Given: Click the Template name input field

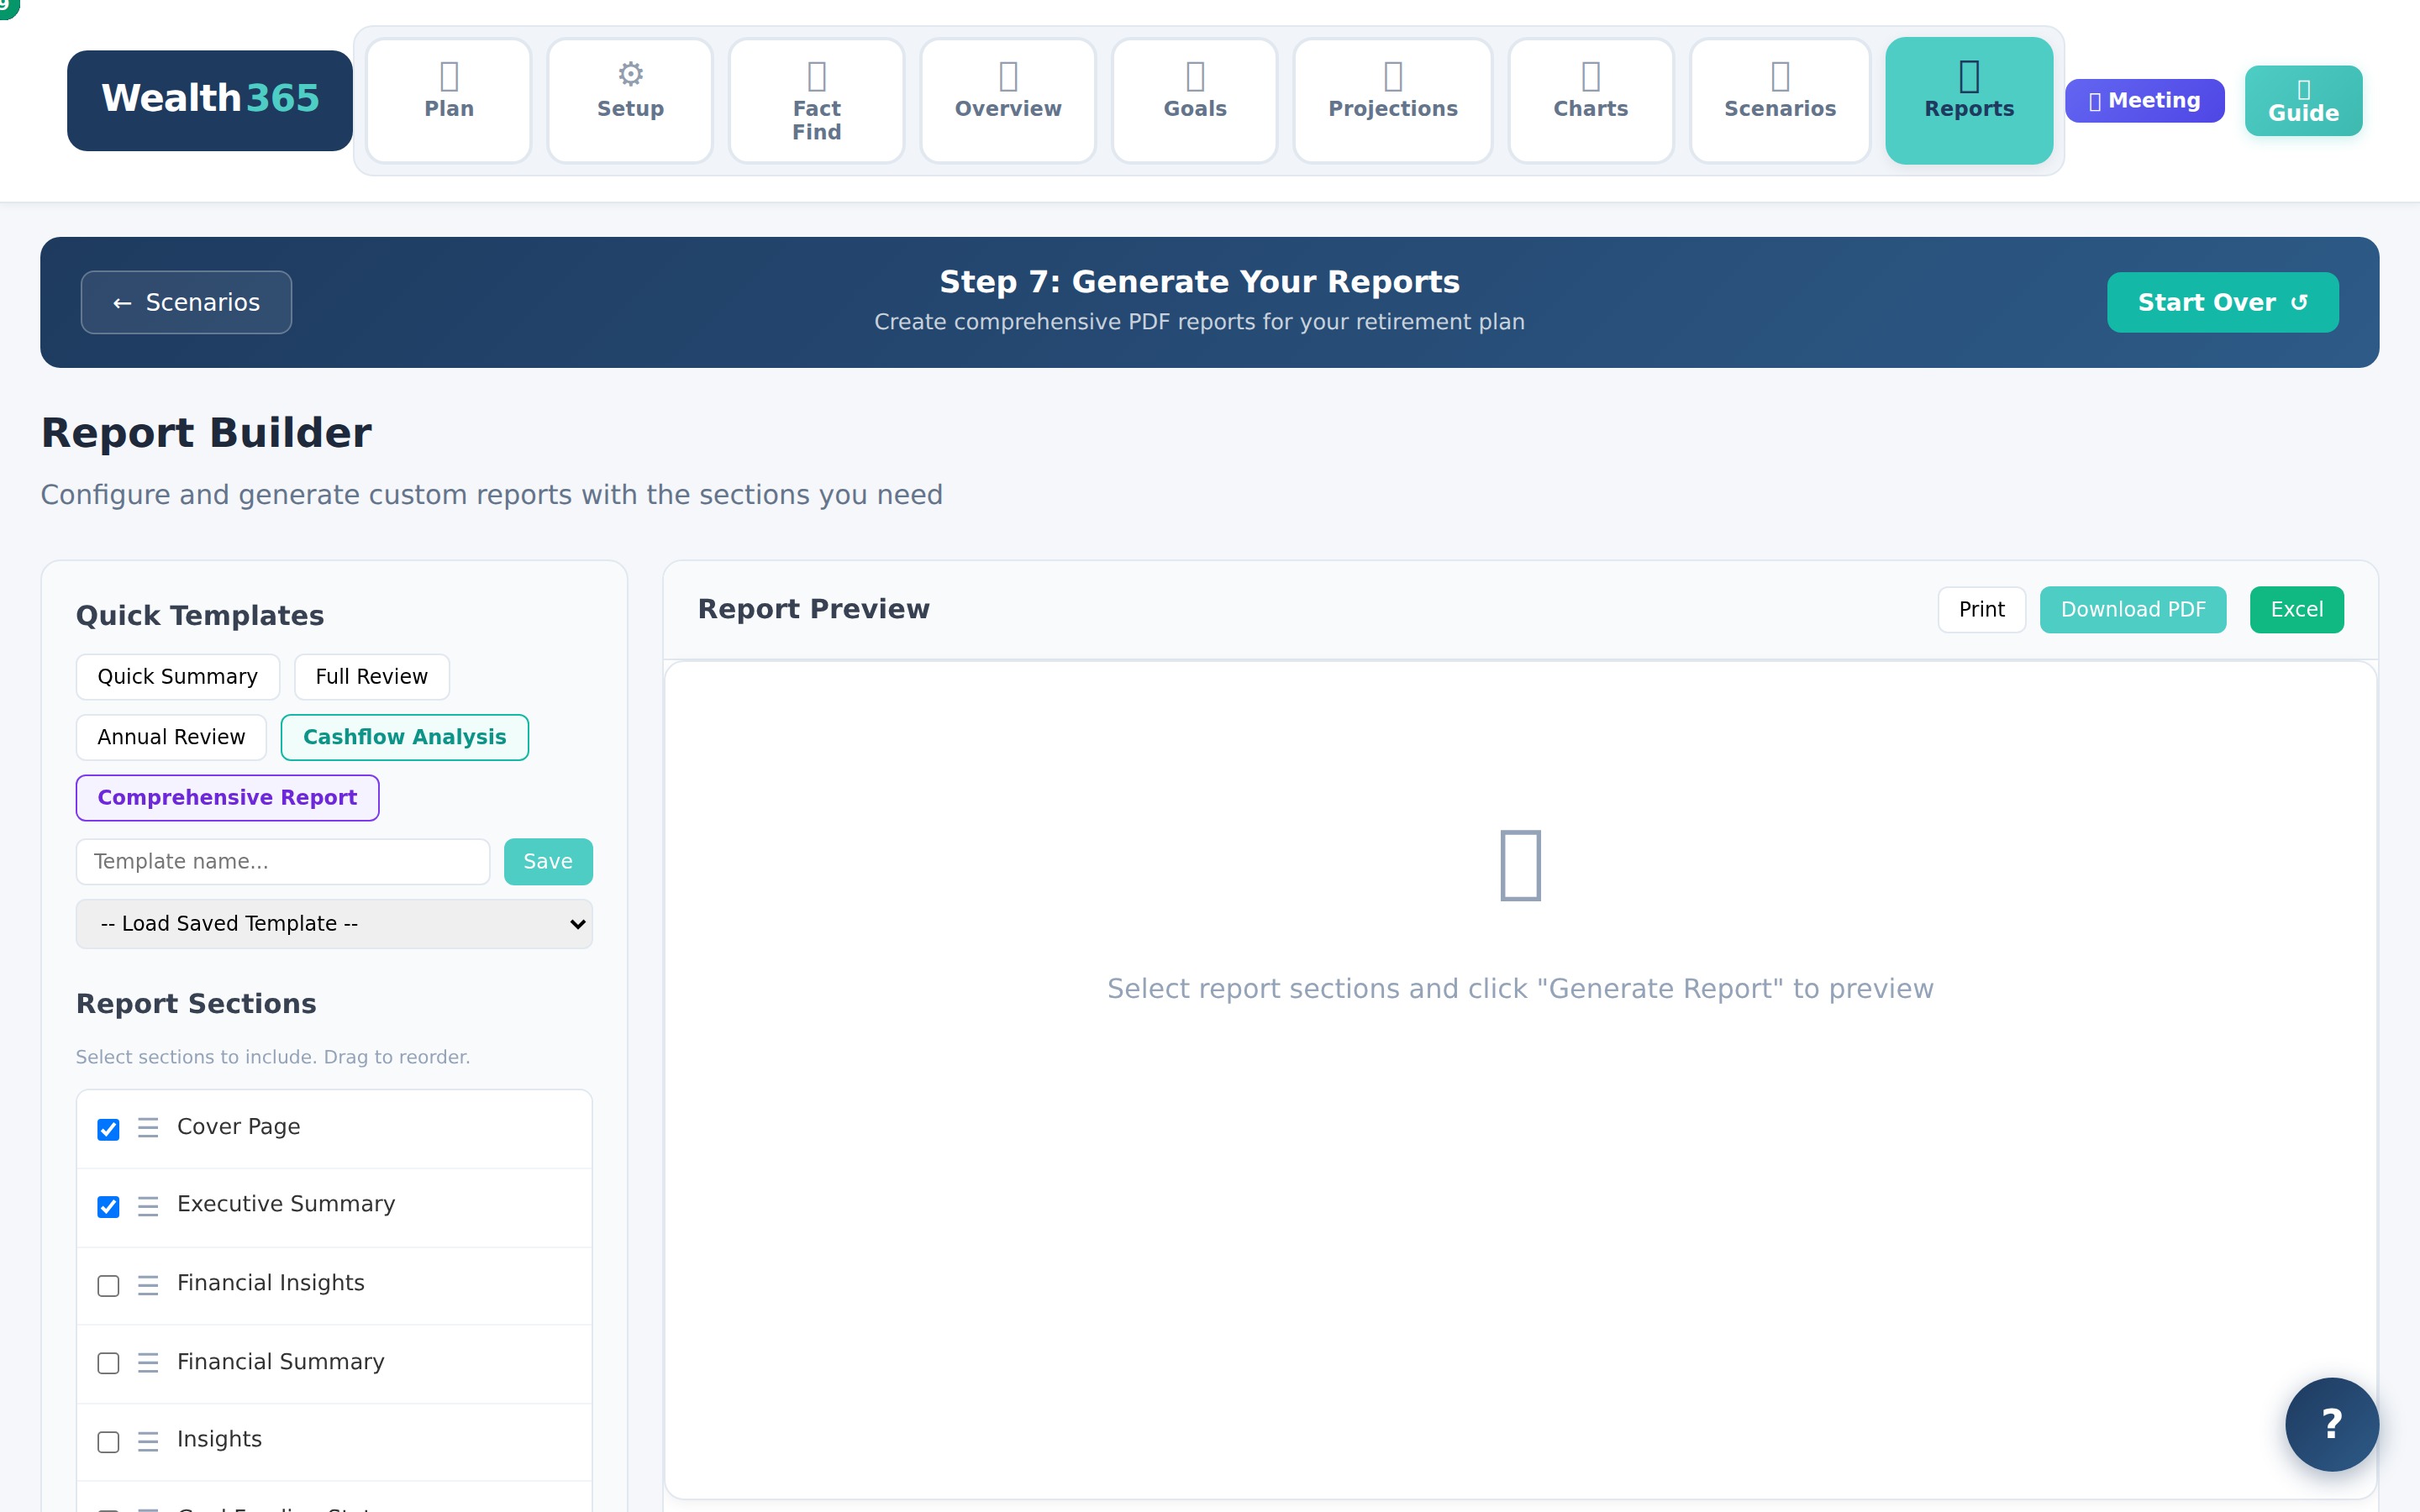Looking at the screenshot, I should (x=282, y=861).
